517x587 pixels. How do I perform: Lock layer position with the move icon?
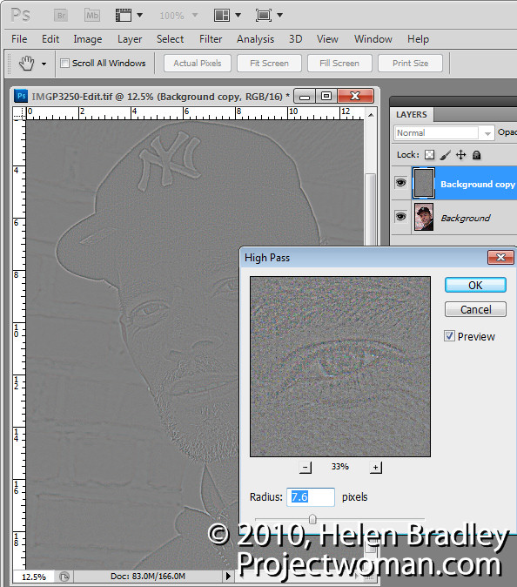point(461,155)
